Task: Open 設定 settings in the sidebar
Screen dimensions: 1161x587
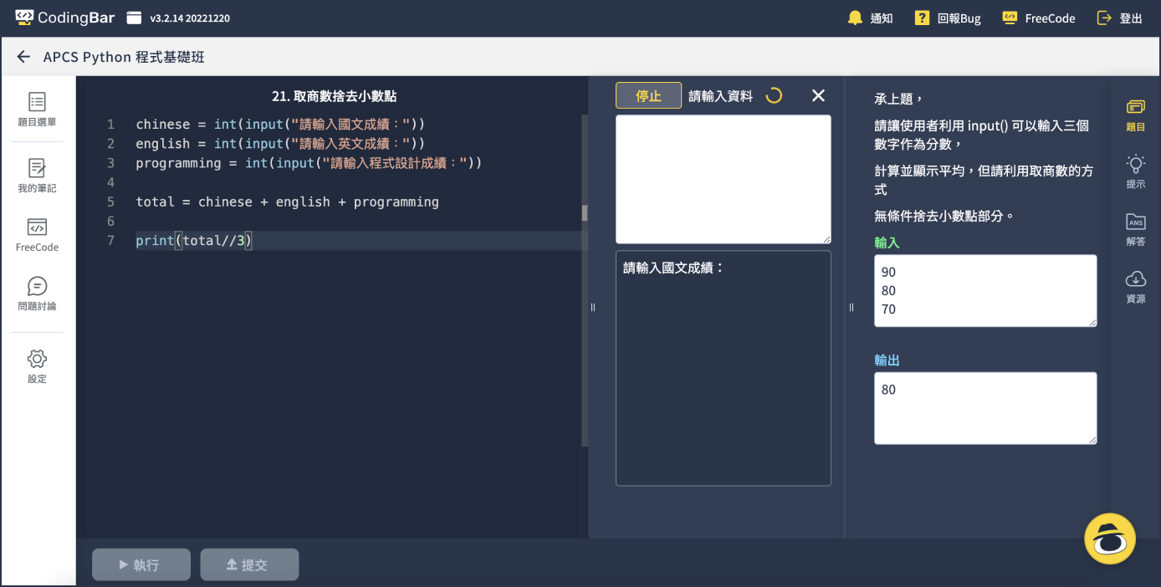Action: [x=36, y=365]
